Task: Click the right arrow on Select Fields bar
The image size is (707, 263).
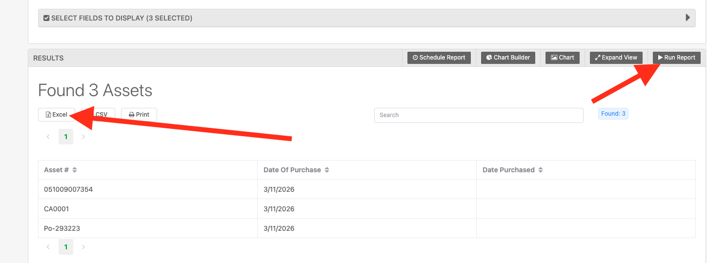Action: click(687, 18)
